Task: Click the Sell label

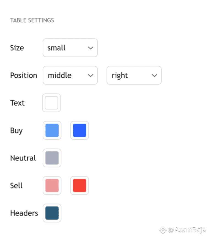Action: [x=16, y=186]
